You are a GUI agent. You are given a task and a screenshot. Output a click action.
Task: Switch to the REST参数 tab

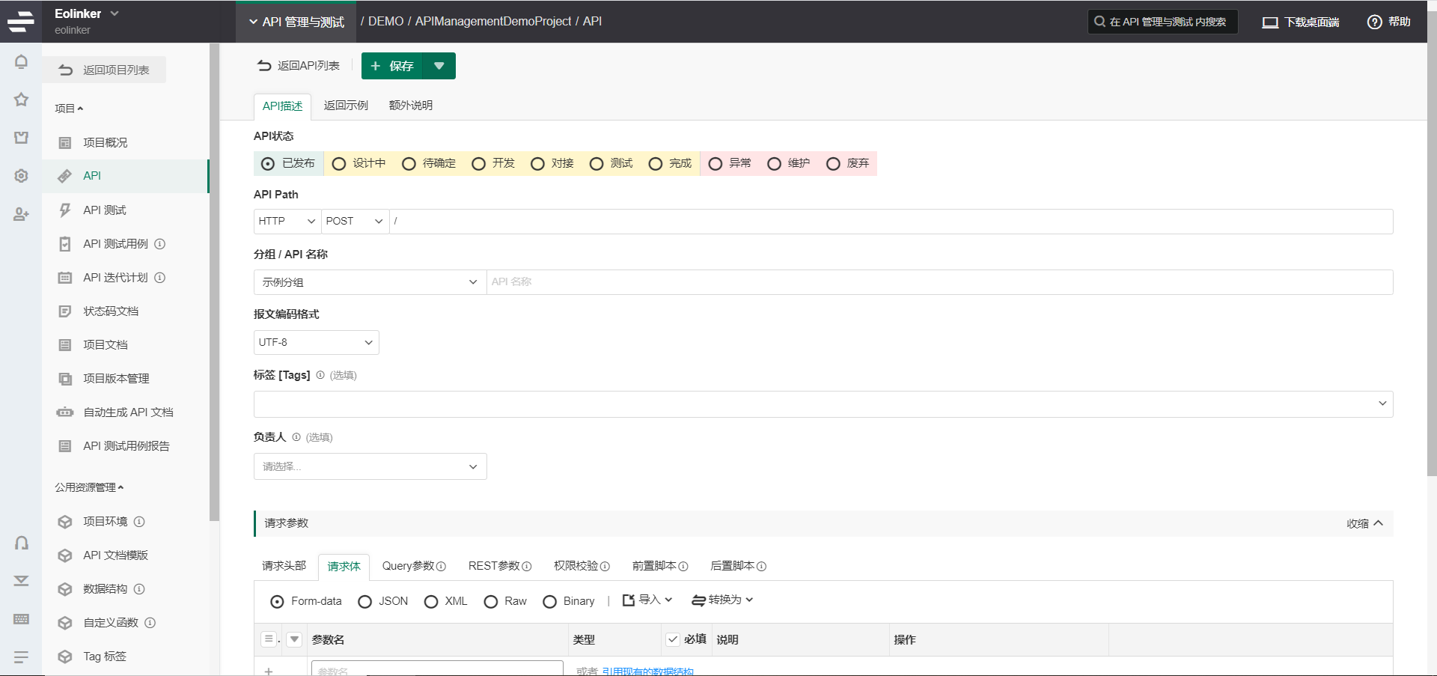click(x=499, y=566)
